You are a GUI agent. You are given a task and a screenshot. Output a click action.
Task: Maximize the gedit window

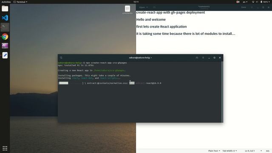point(263,7)
